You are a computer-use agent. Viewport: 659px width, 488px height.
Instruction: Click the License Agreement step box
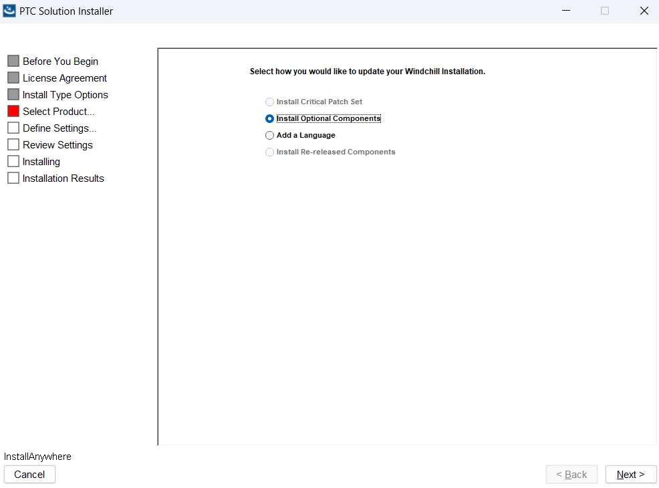tap(13, 78)
